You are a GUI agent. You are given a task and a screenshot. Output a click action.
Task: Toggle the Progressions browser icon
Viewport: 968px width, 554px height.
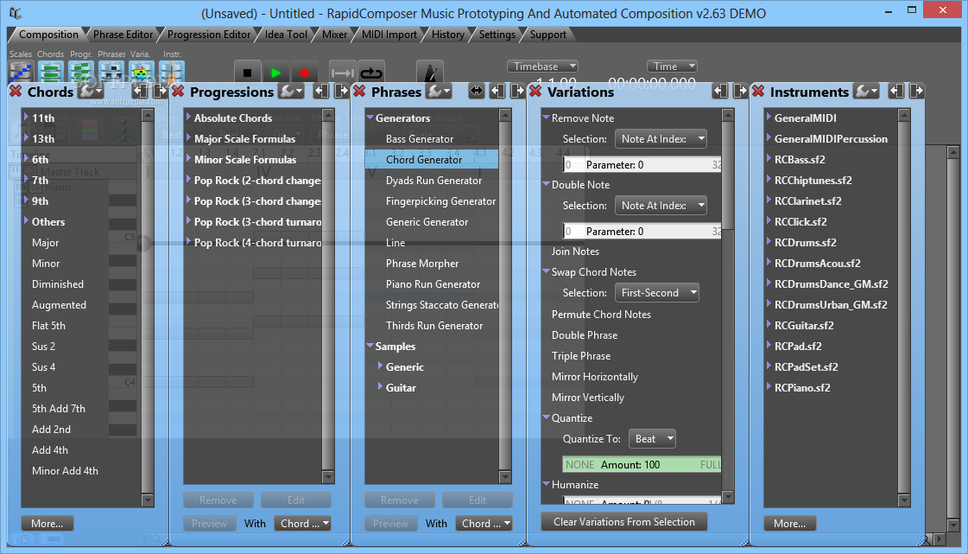click(x=81, y=73)
